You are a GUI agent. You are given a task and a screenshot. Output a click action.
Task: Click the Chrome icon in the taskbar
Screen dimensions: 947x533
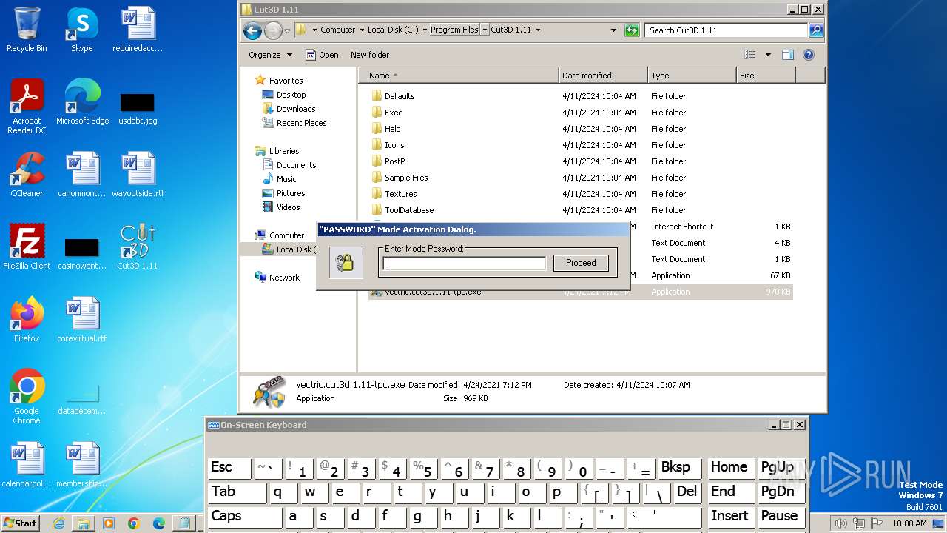click(x=134, y=523)
